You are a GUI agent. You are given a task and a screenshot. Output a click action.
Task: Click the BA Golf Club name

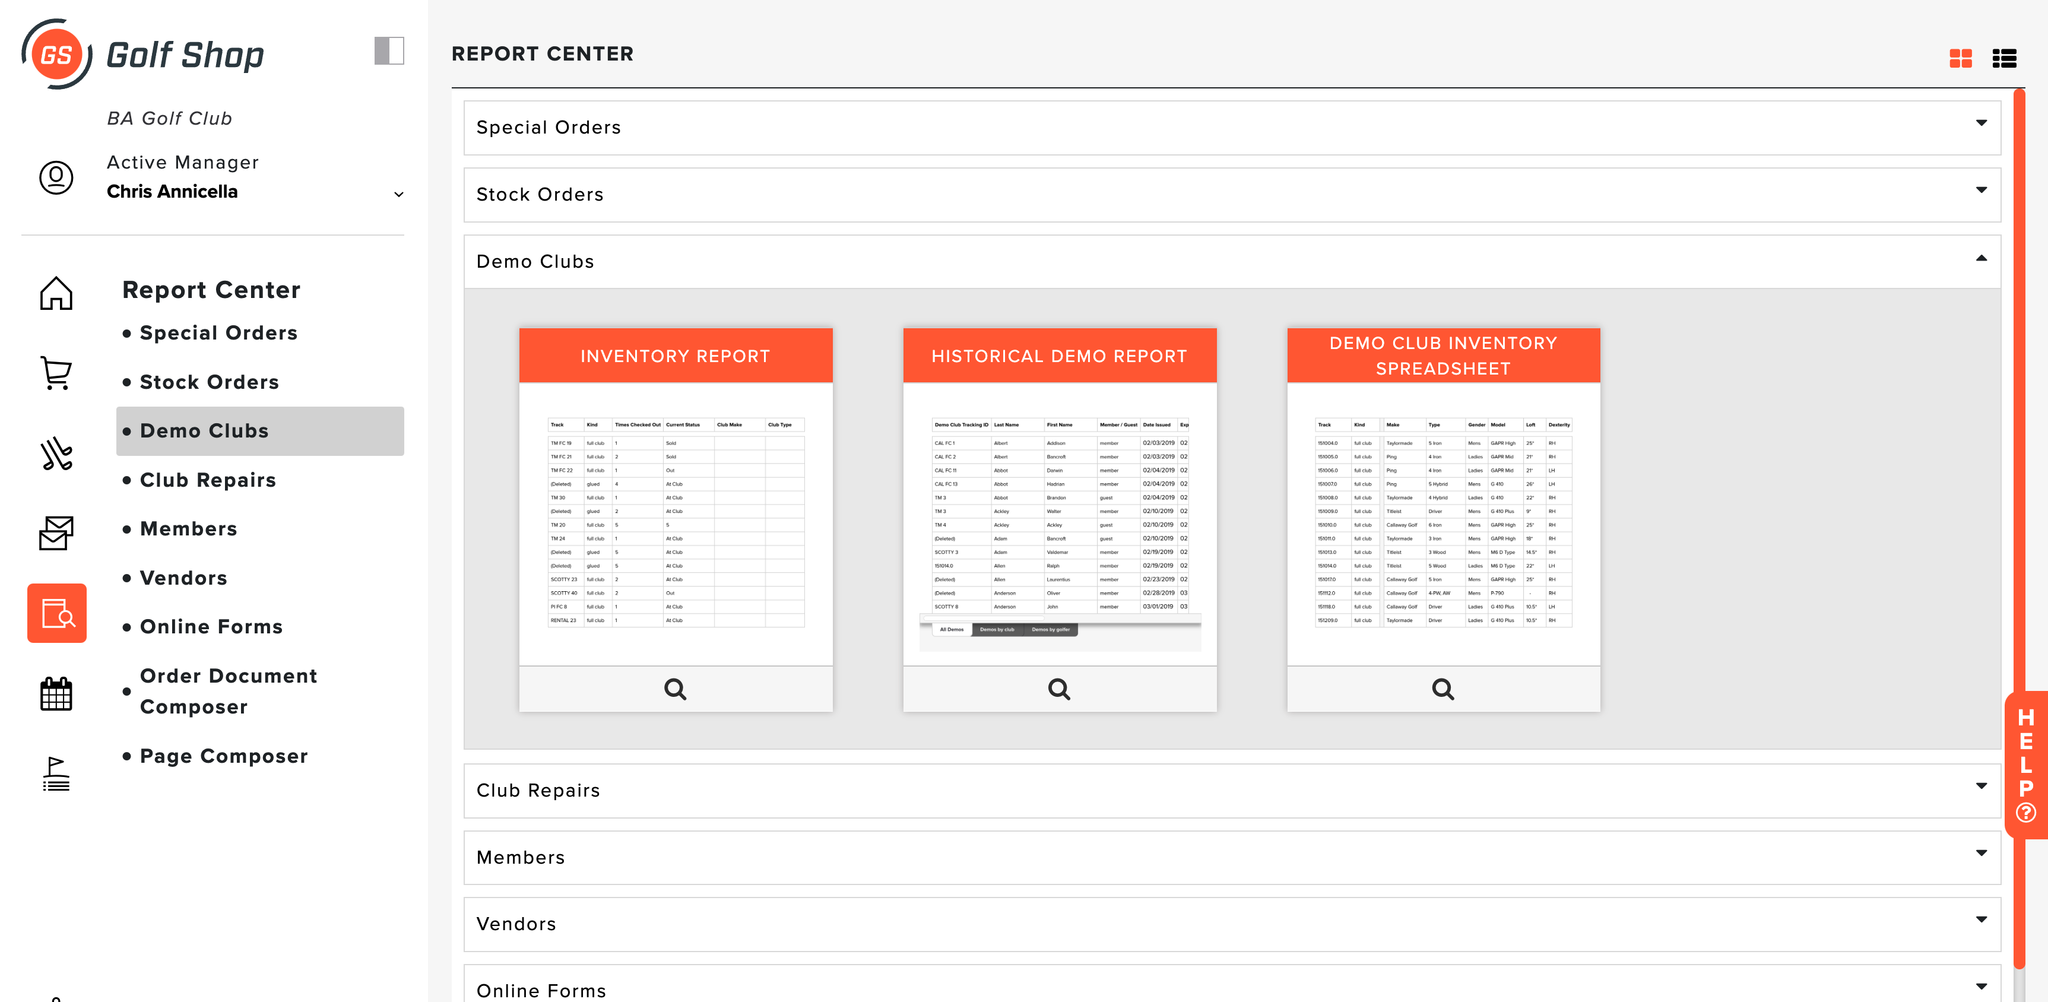pos(169,119)
